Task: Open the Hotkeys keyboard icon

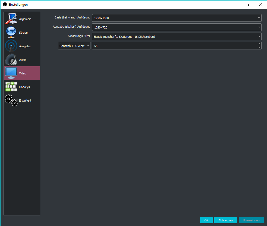Action: pos(11,87)
